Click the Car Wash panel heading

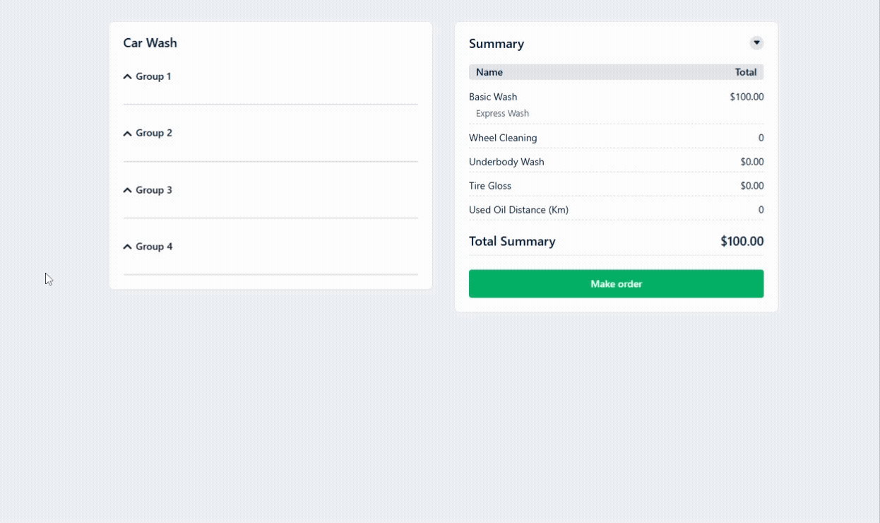150,43
